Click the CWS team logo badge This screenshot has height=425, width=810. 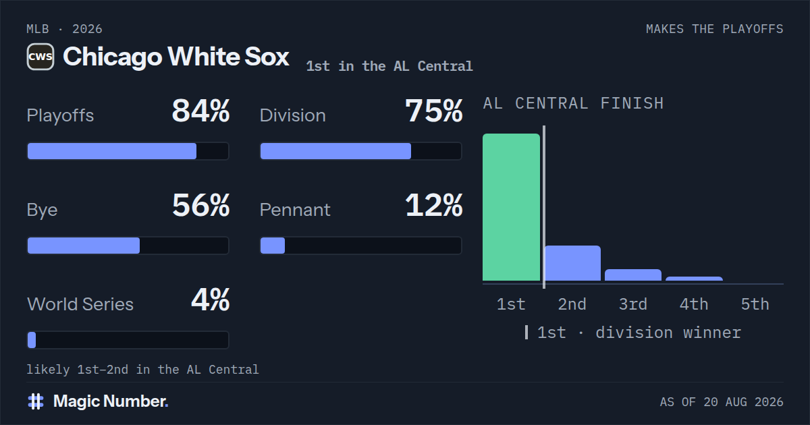40,57
